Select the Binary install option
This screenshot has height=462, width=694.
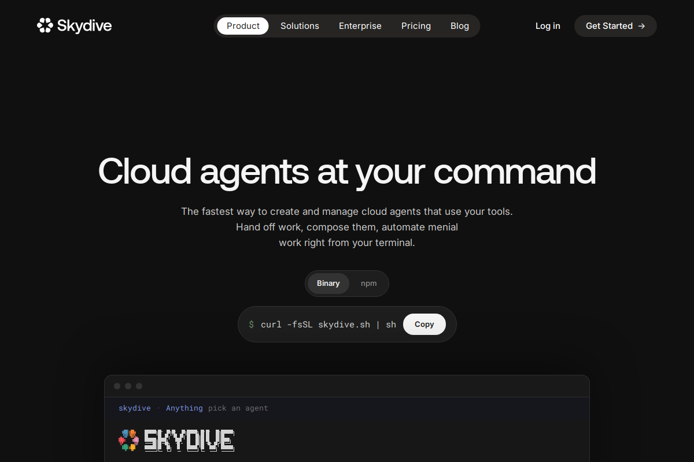pyautogui.click(x=328, y=284)
